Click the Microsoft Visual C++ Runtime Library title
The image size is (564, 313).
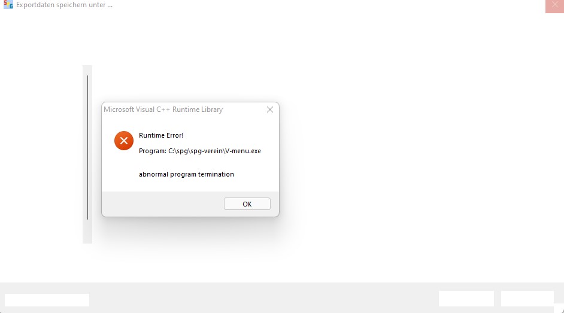(x=163, y=110)
